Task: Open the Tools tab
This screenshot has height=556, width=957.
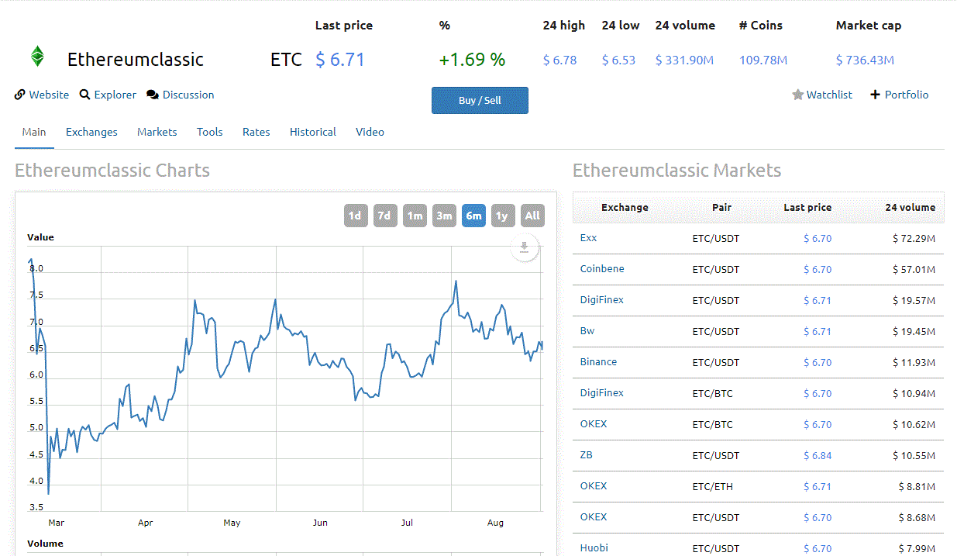Action: pos(210,132)
